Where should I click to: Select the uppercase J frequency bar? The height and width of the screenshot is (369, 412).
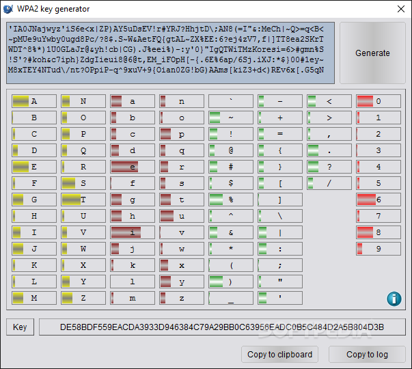click(34, 249)
